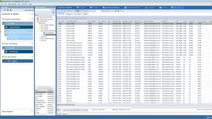Open Workbook settings gear icon
Image resolution: width=212 pixels, height=119 pixels.
click(11, 10)
